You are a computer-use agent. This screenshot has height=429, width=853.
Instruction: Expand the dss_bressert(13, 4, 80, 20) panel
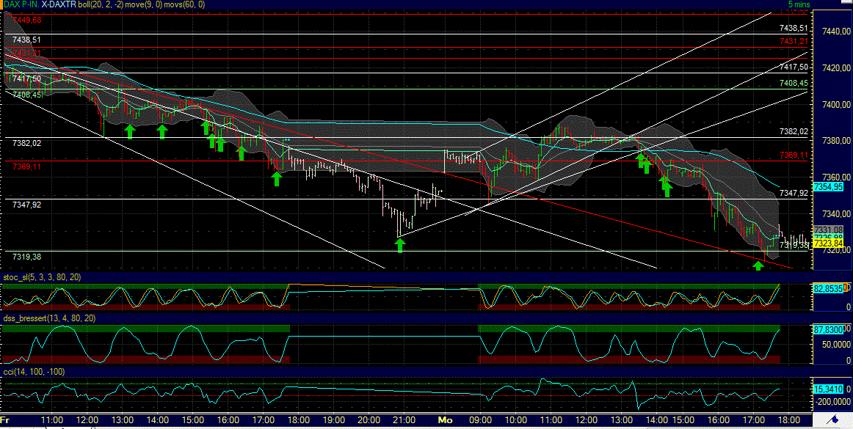[48, 318]
